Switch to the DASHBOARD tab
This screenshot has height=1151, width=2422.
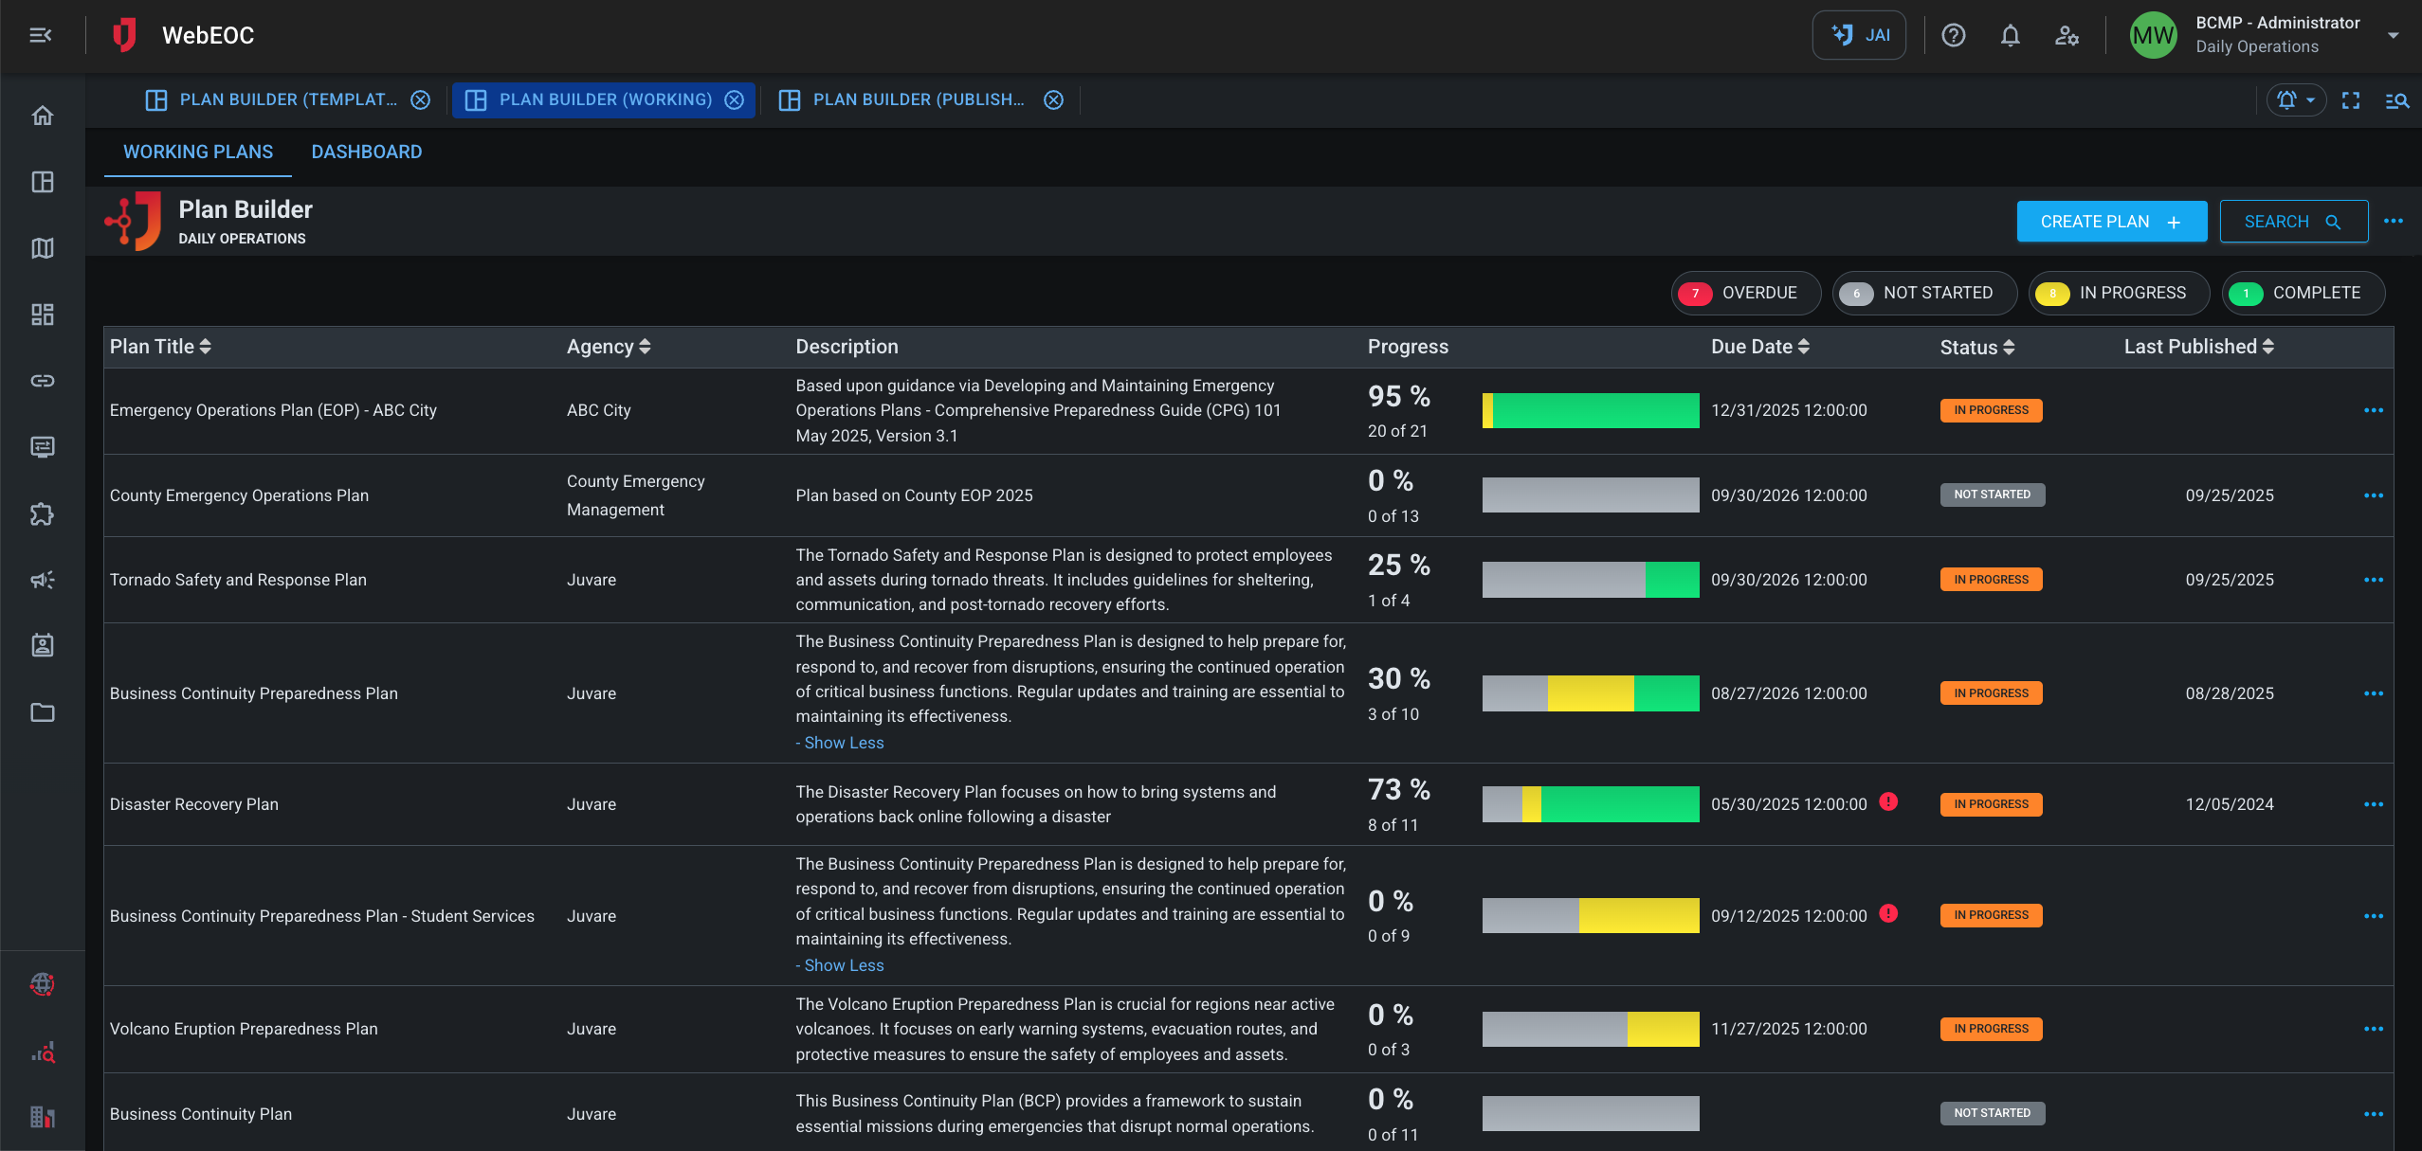(x=367, y=152)
